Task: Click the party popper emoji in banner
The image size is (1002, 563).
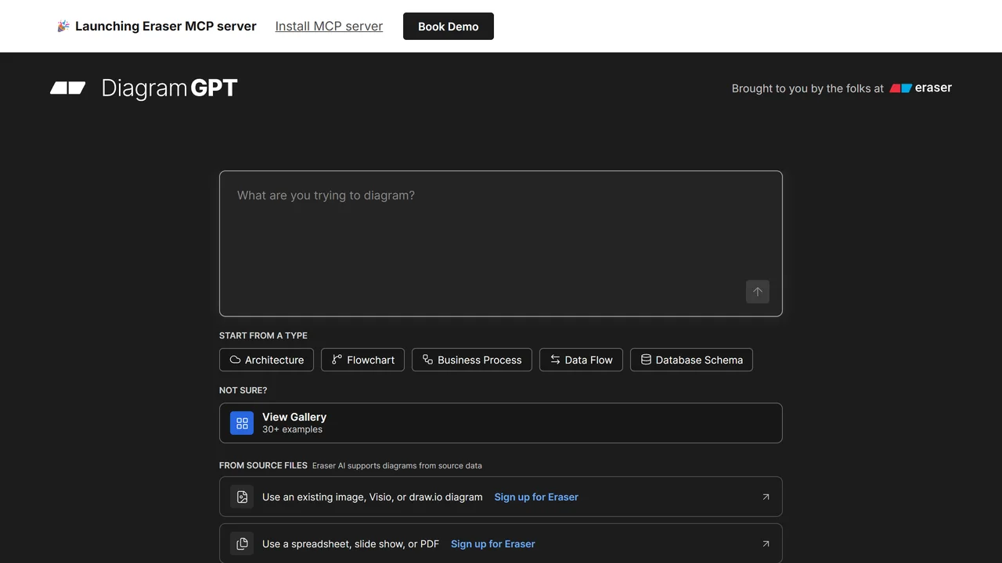Action: [x=63, y=27]
